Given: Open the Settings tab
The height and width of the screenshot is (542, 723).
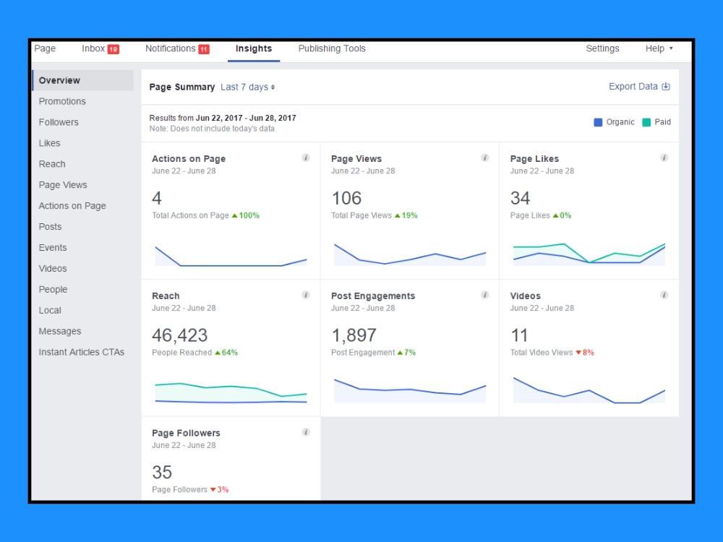Looking at the screenshot, I should tap(602, 48).
